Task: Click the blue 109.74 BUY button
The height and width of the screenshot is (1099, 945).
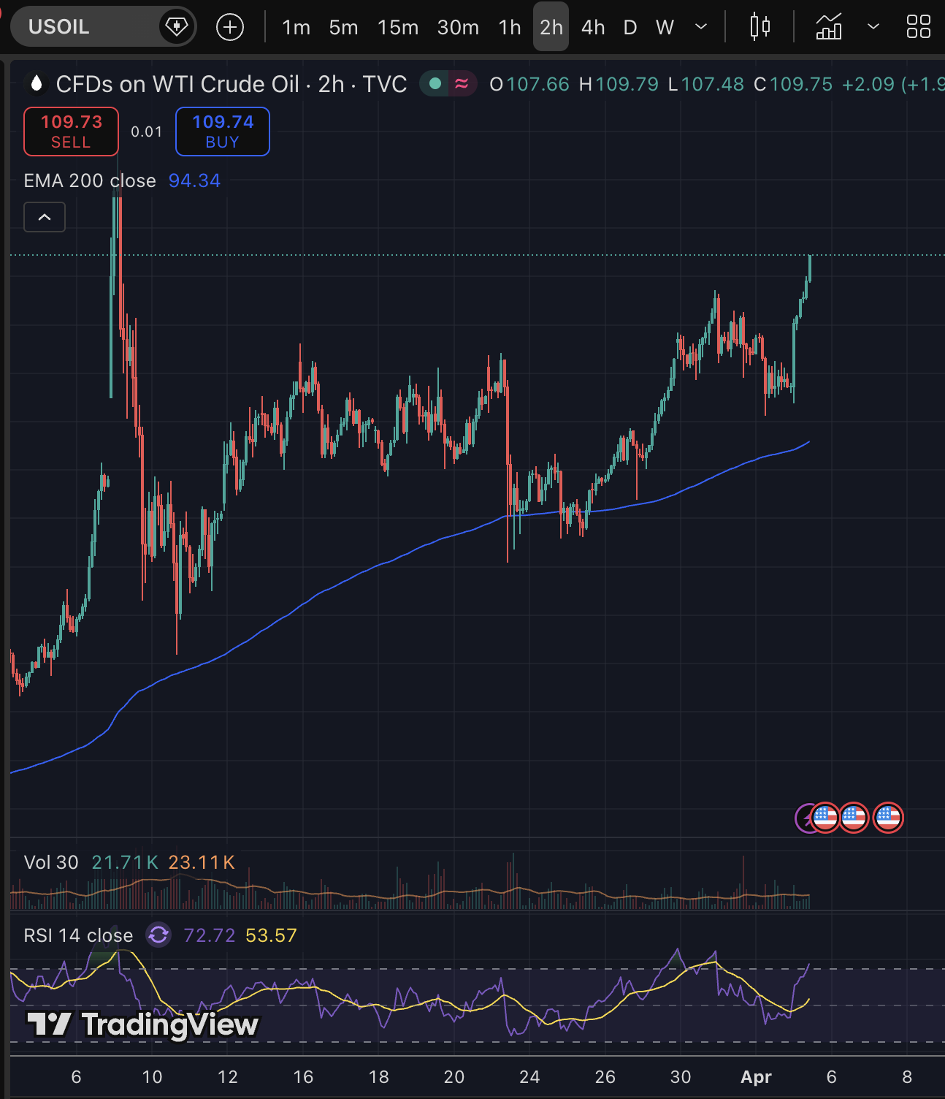Action: pyautogui.click(x=223, y=132)
